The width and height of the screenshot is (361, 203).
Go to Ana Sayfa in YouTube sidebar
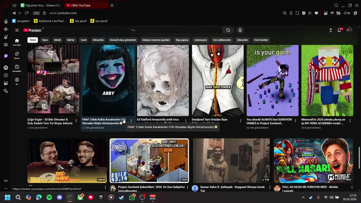click(x=17, y=42)
